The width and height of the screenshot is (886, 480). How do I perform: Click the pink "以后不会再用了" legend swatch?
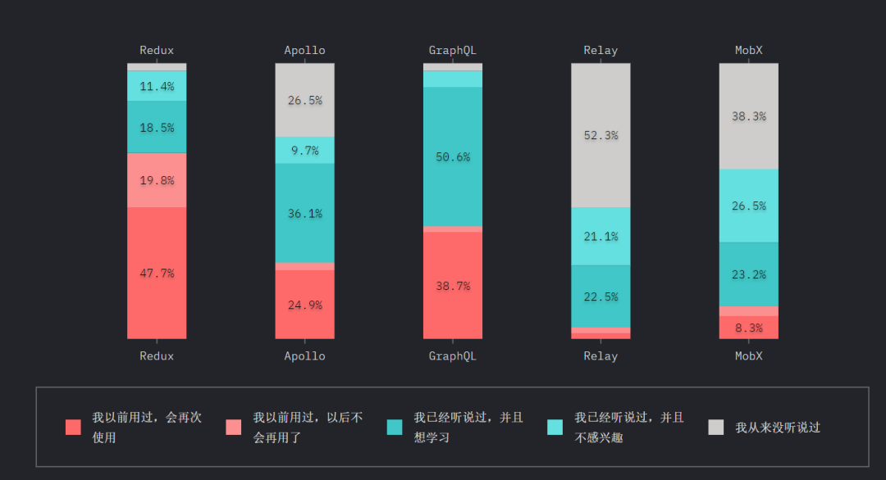pyautogui.click(x=234, y=427)
